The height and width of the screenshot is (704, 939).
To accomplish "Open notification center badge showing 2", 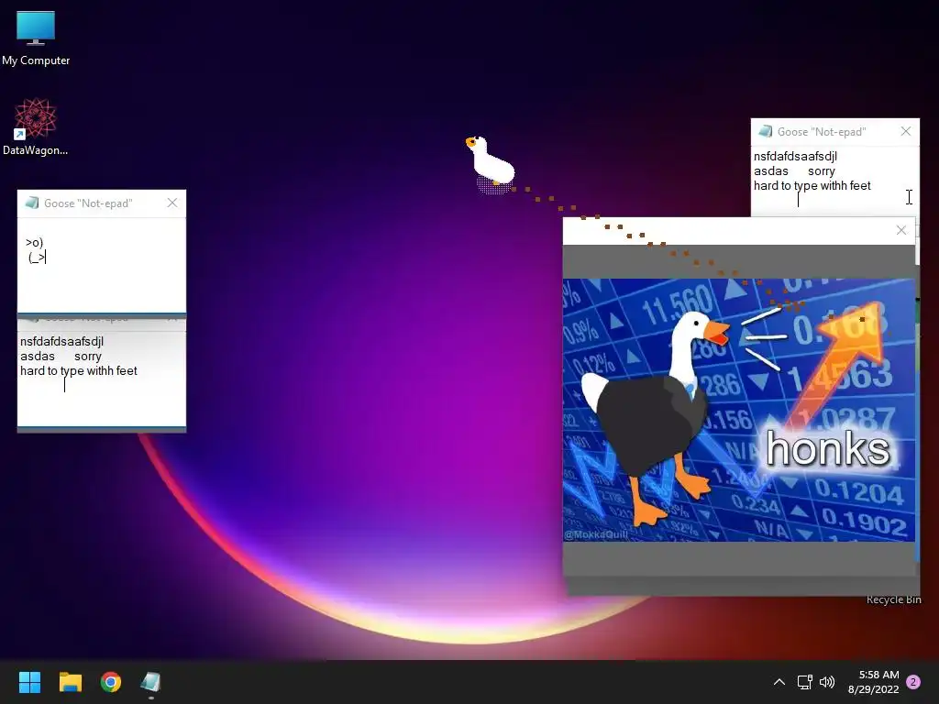I will coord(913,682).
